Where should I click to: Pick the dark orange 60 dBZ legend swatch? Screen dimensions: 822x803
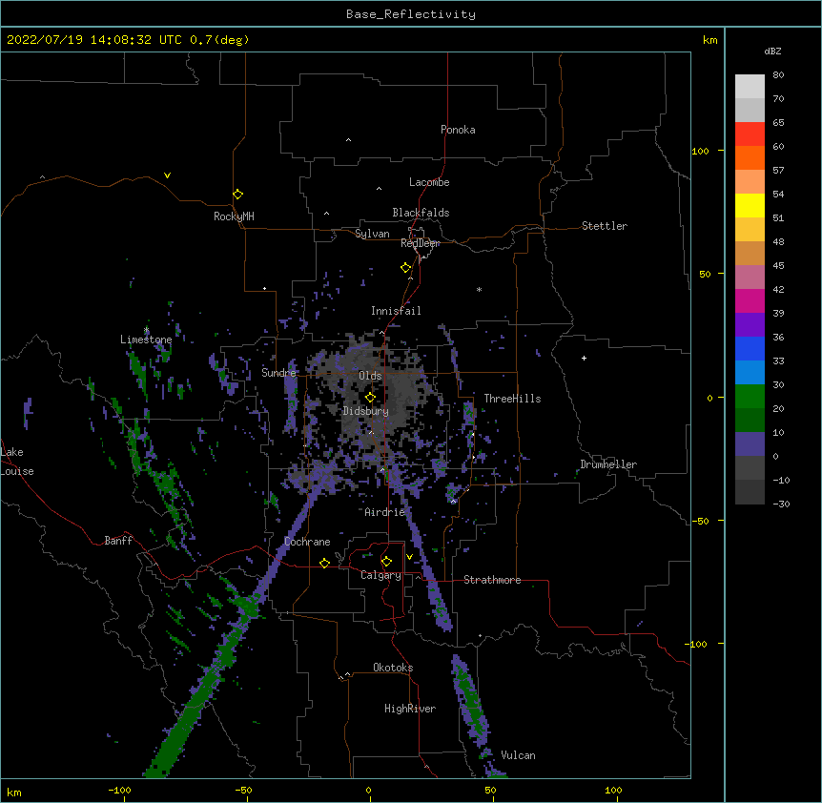pos(750,157)
